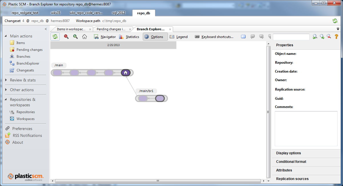Open the tab list dropdown arrow
This screenshot has height=186, width=343.
coord(338,29)
